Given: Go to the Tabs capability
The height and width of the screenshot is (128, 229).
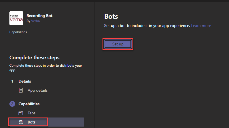Looking at the screenshot, I should 31,113.
